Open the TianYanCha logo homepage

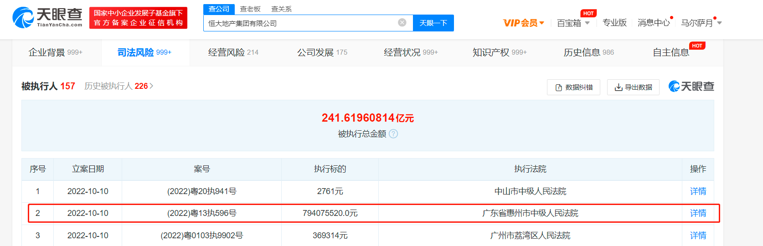pyautogui.click(x=47, y=18)
